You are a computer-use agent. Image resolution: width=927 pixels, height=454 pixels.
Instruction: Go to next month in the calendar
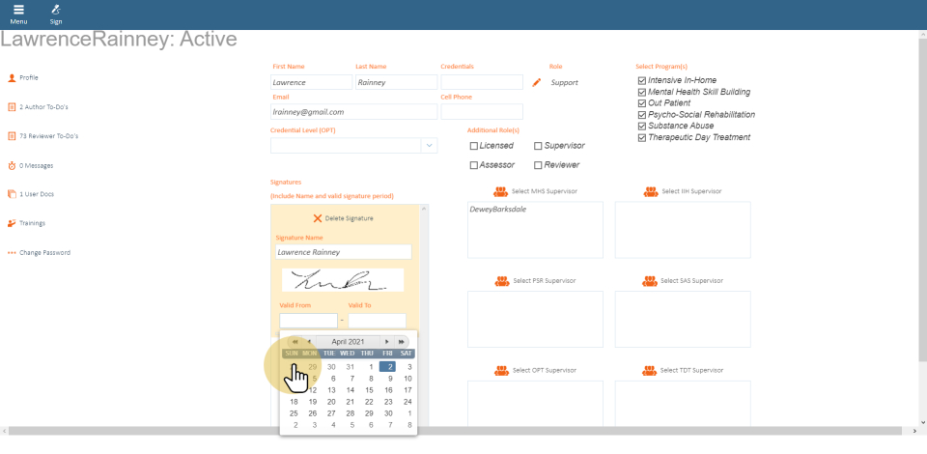coord(387,342)
